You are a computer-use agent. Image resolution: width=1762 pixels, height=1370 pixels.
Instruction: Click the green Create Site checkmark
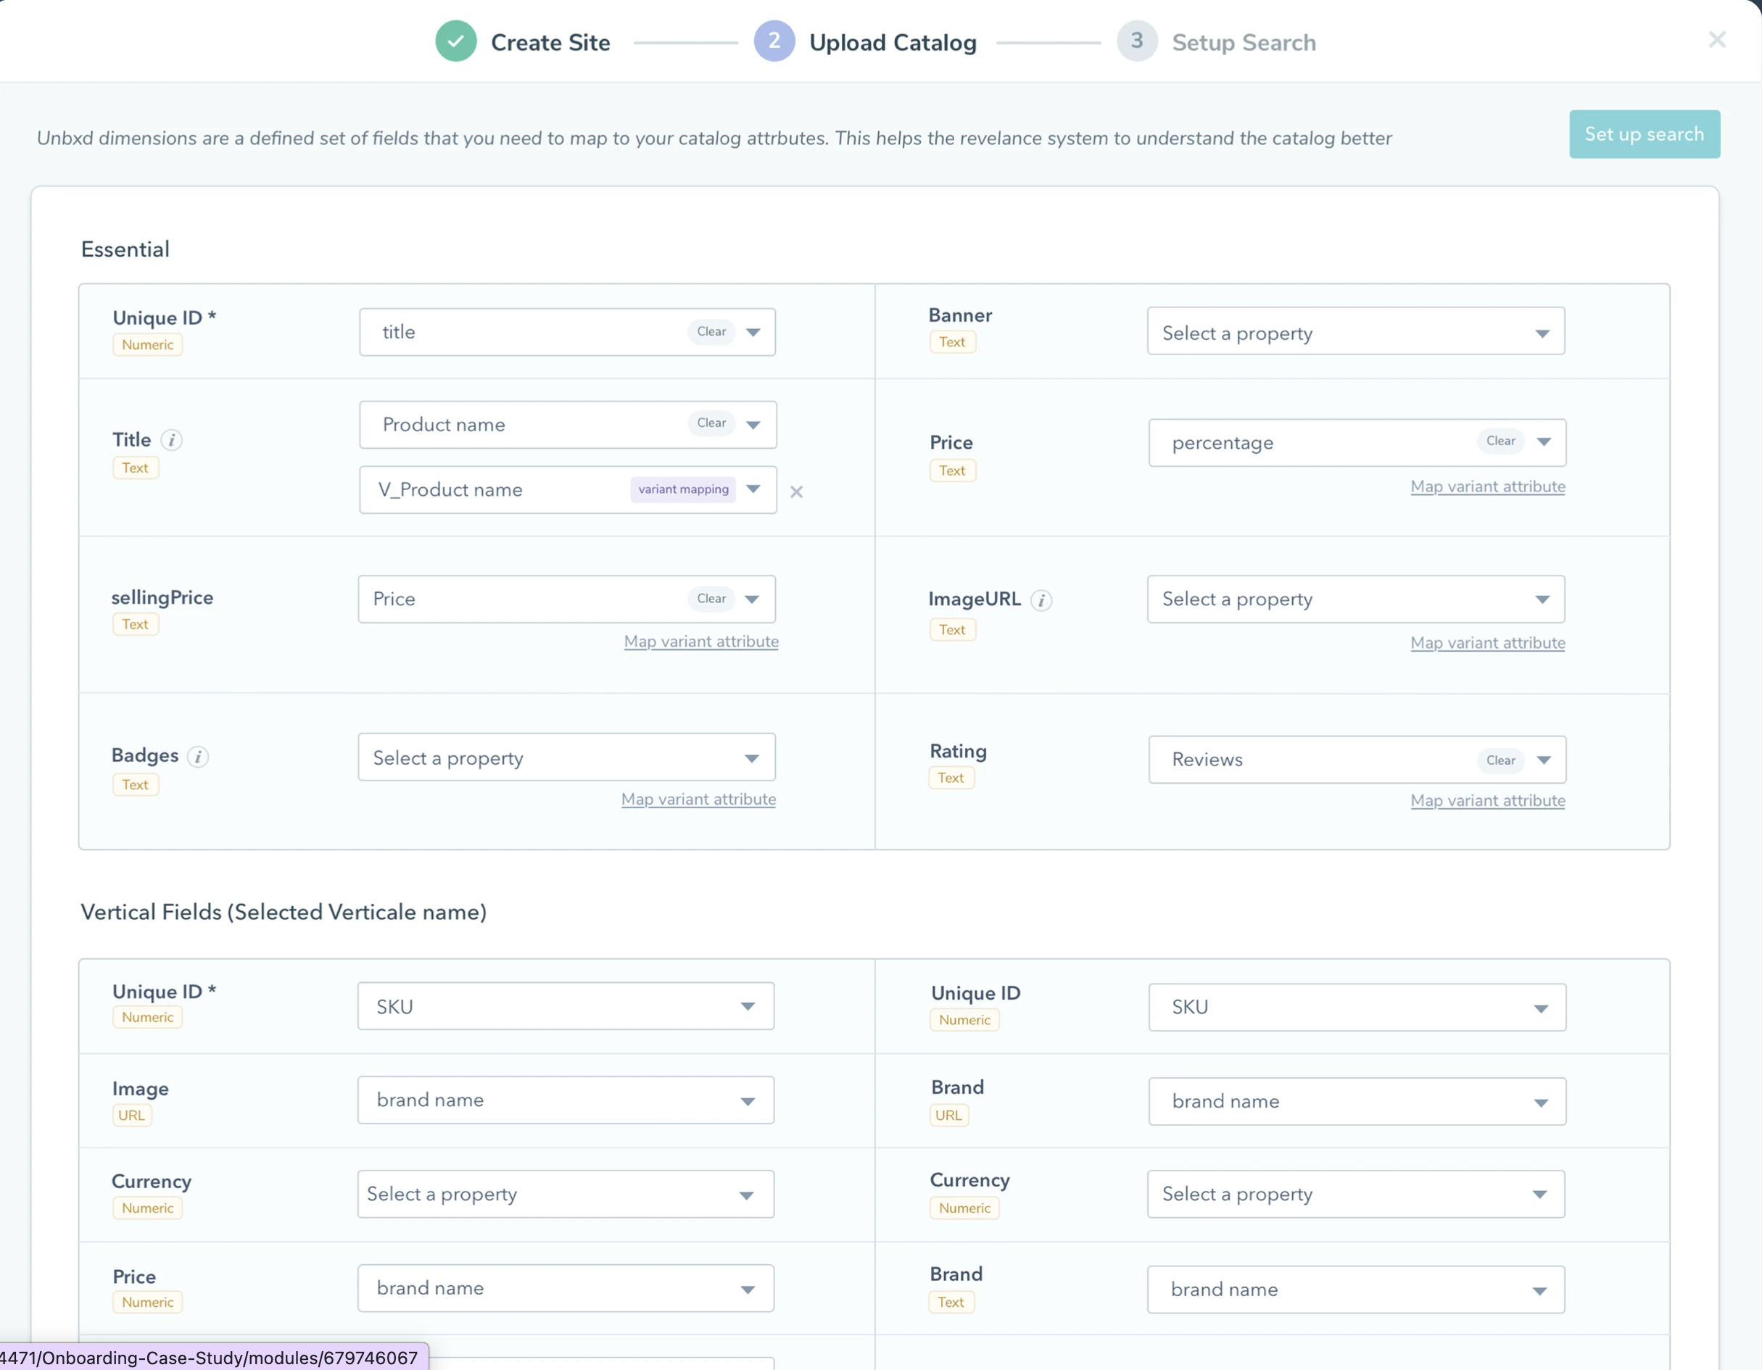456,41
